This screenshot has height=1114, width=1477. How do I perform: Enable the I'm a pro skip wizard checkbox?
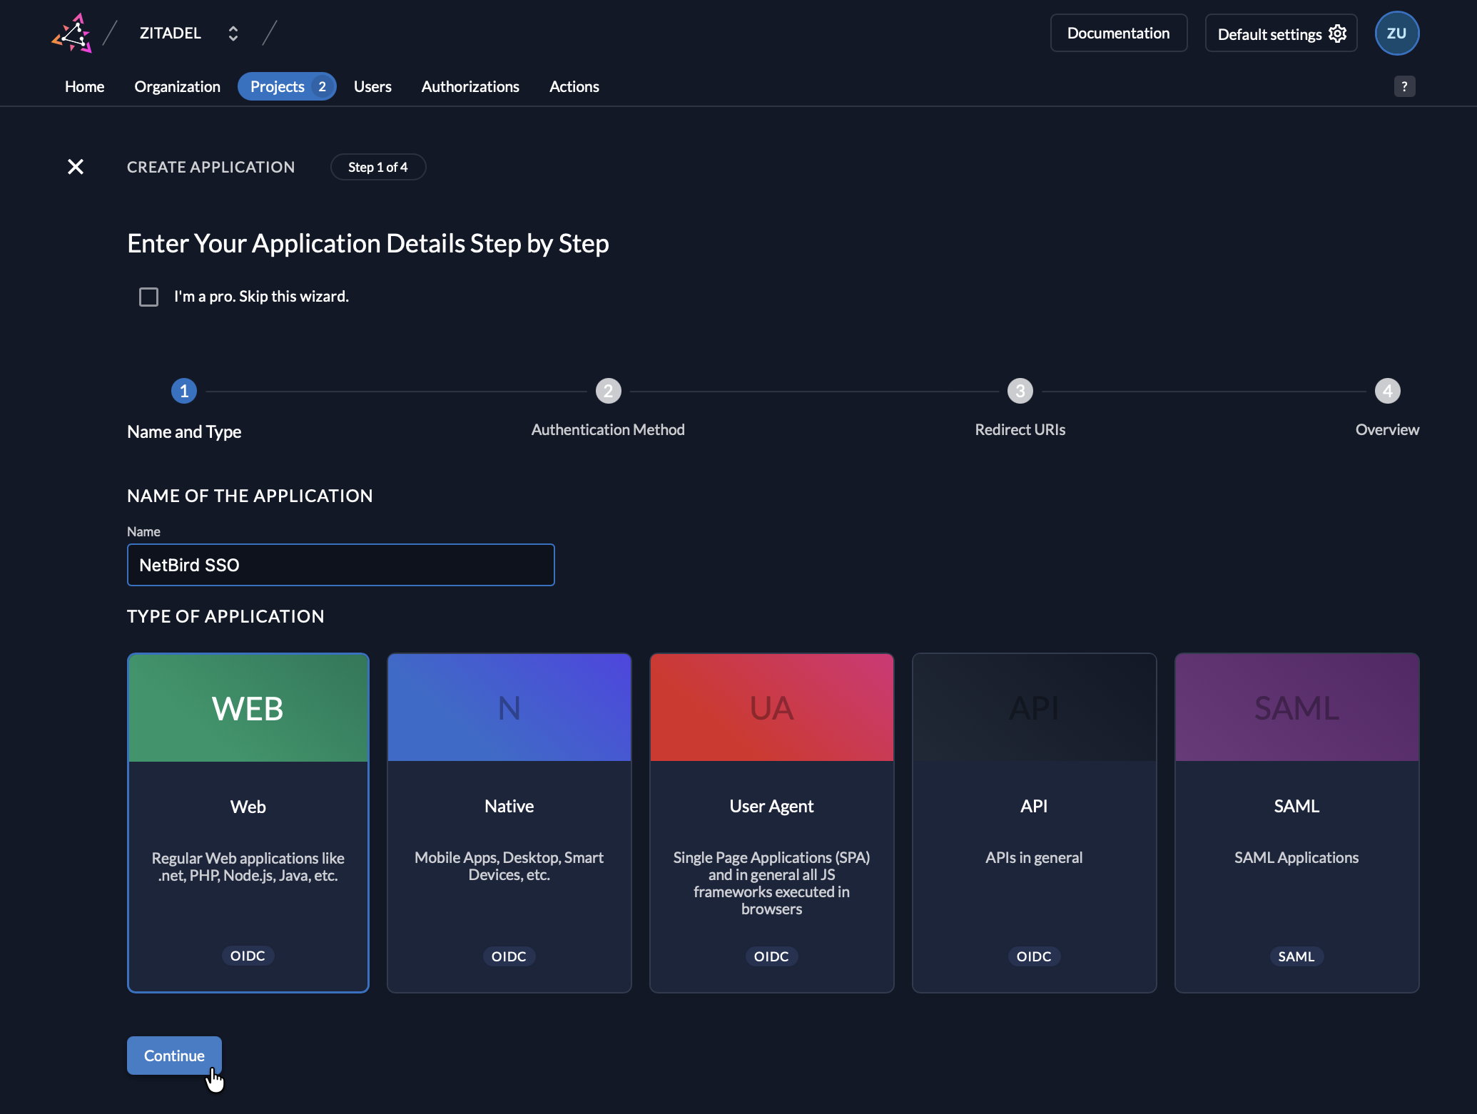coord(148,297)
